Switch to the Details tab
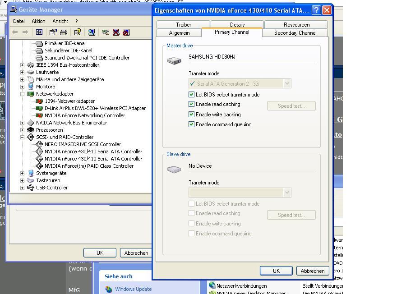The image size is (406, 294). [237, 25]
